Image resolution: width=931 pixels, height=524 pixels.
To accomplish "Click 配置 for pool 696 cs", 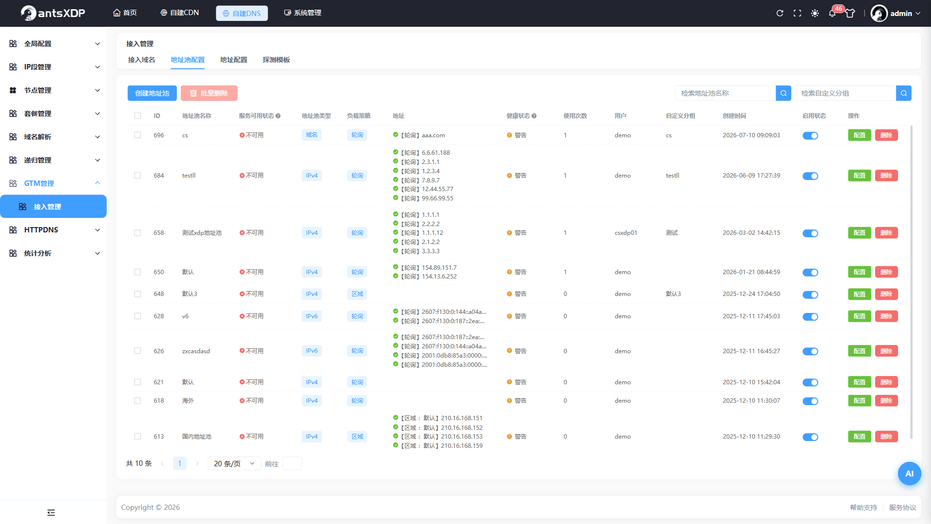I will click(859, 135).
